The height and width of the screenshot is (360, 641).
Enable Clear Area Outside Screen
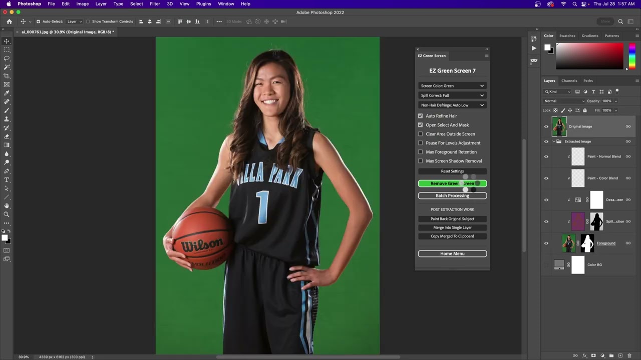coord(421,134)
